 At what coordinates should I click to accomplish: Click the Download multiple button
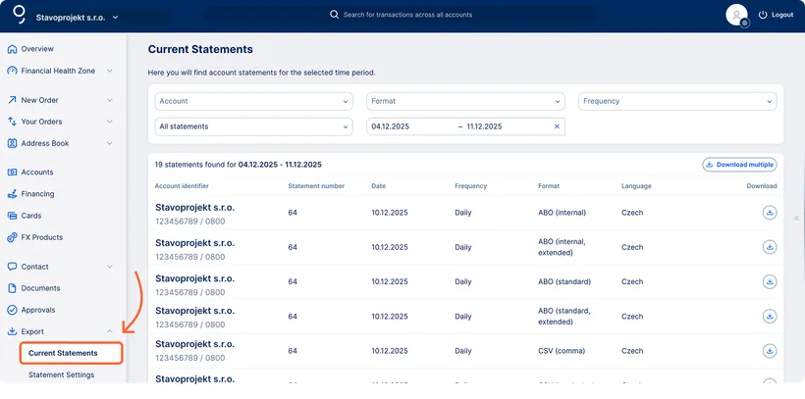(x=739, y=165)
